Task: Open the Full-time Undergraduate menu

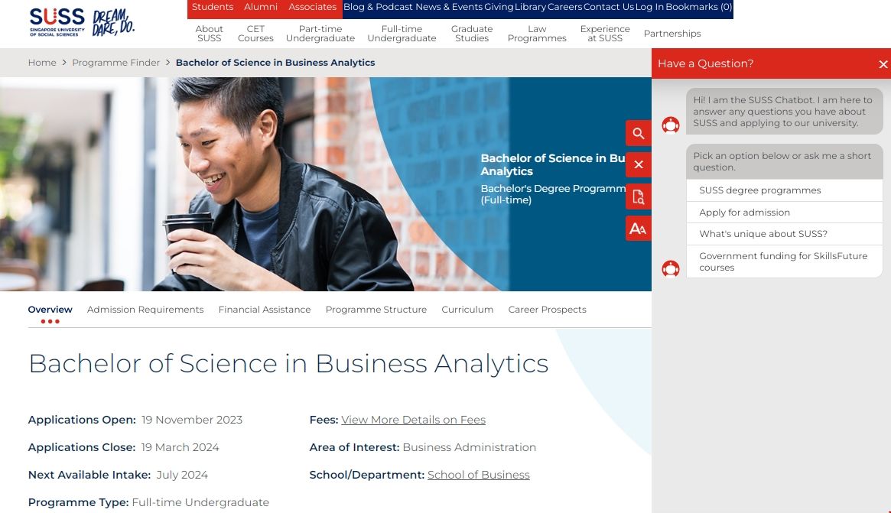Action: coord(402,34)
